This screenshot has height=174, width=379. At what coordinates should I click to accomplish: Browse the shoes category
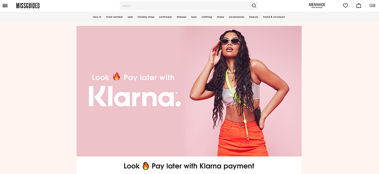[x=221, y=17]
